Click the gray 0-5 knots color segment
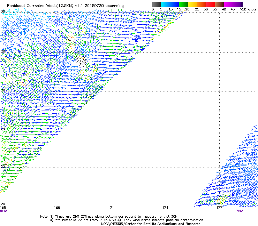 156,4
